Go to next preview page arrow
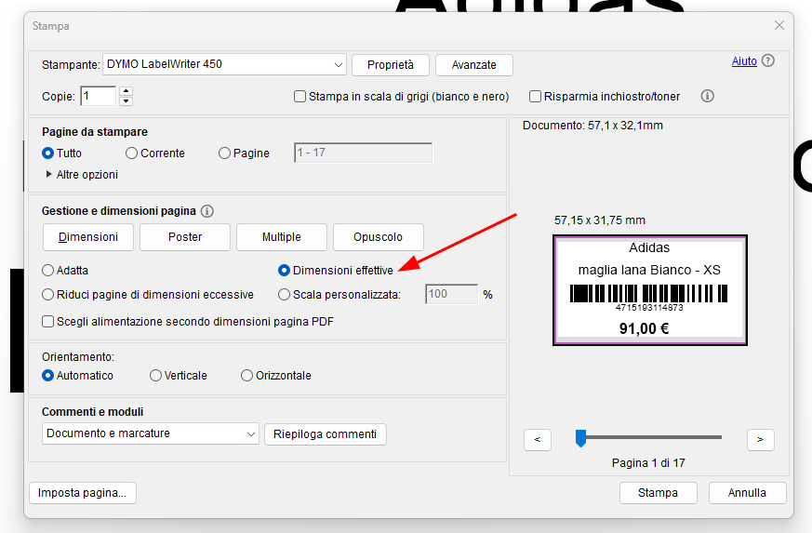The height and width of the screenshot is (533, 812). (760, 439)
